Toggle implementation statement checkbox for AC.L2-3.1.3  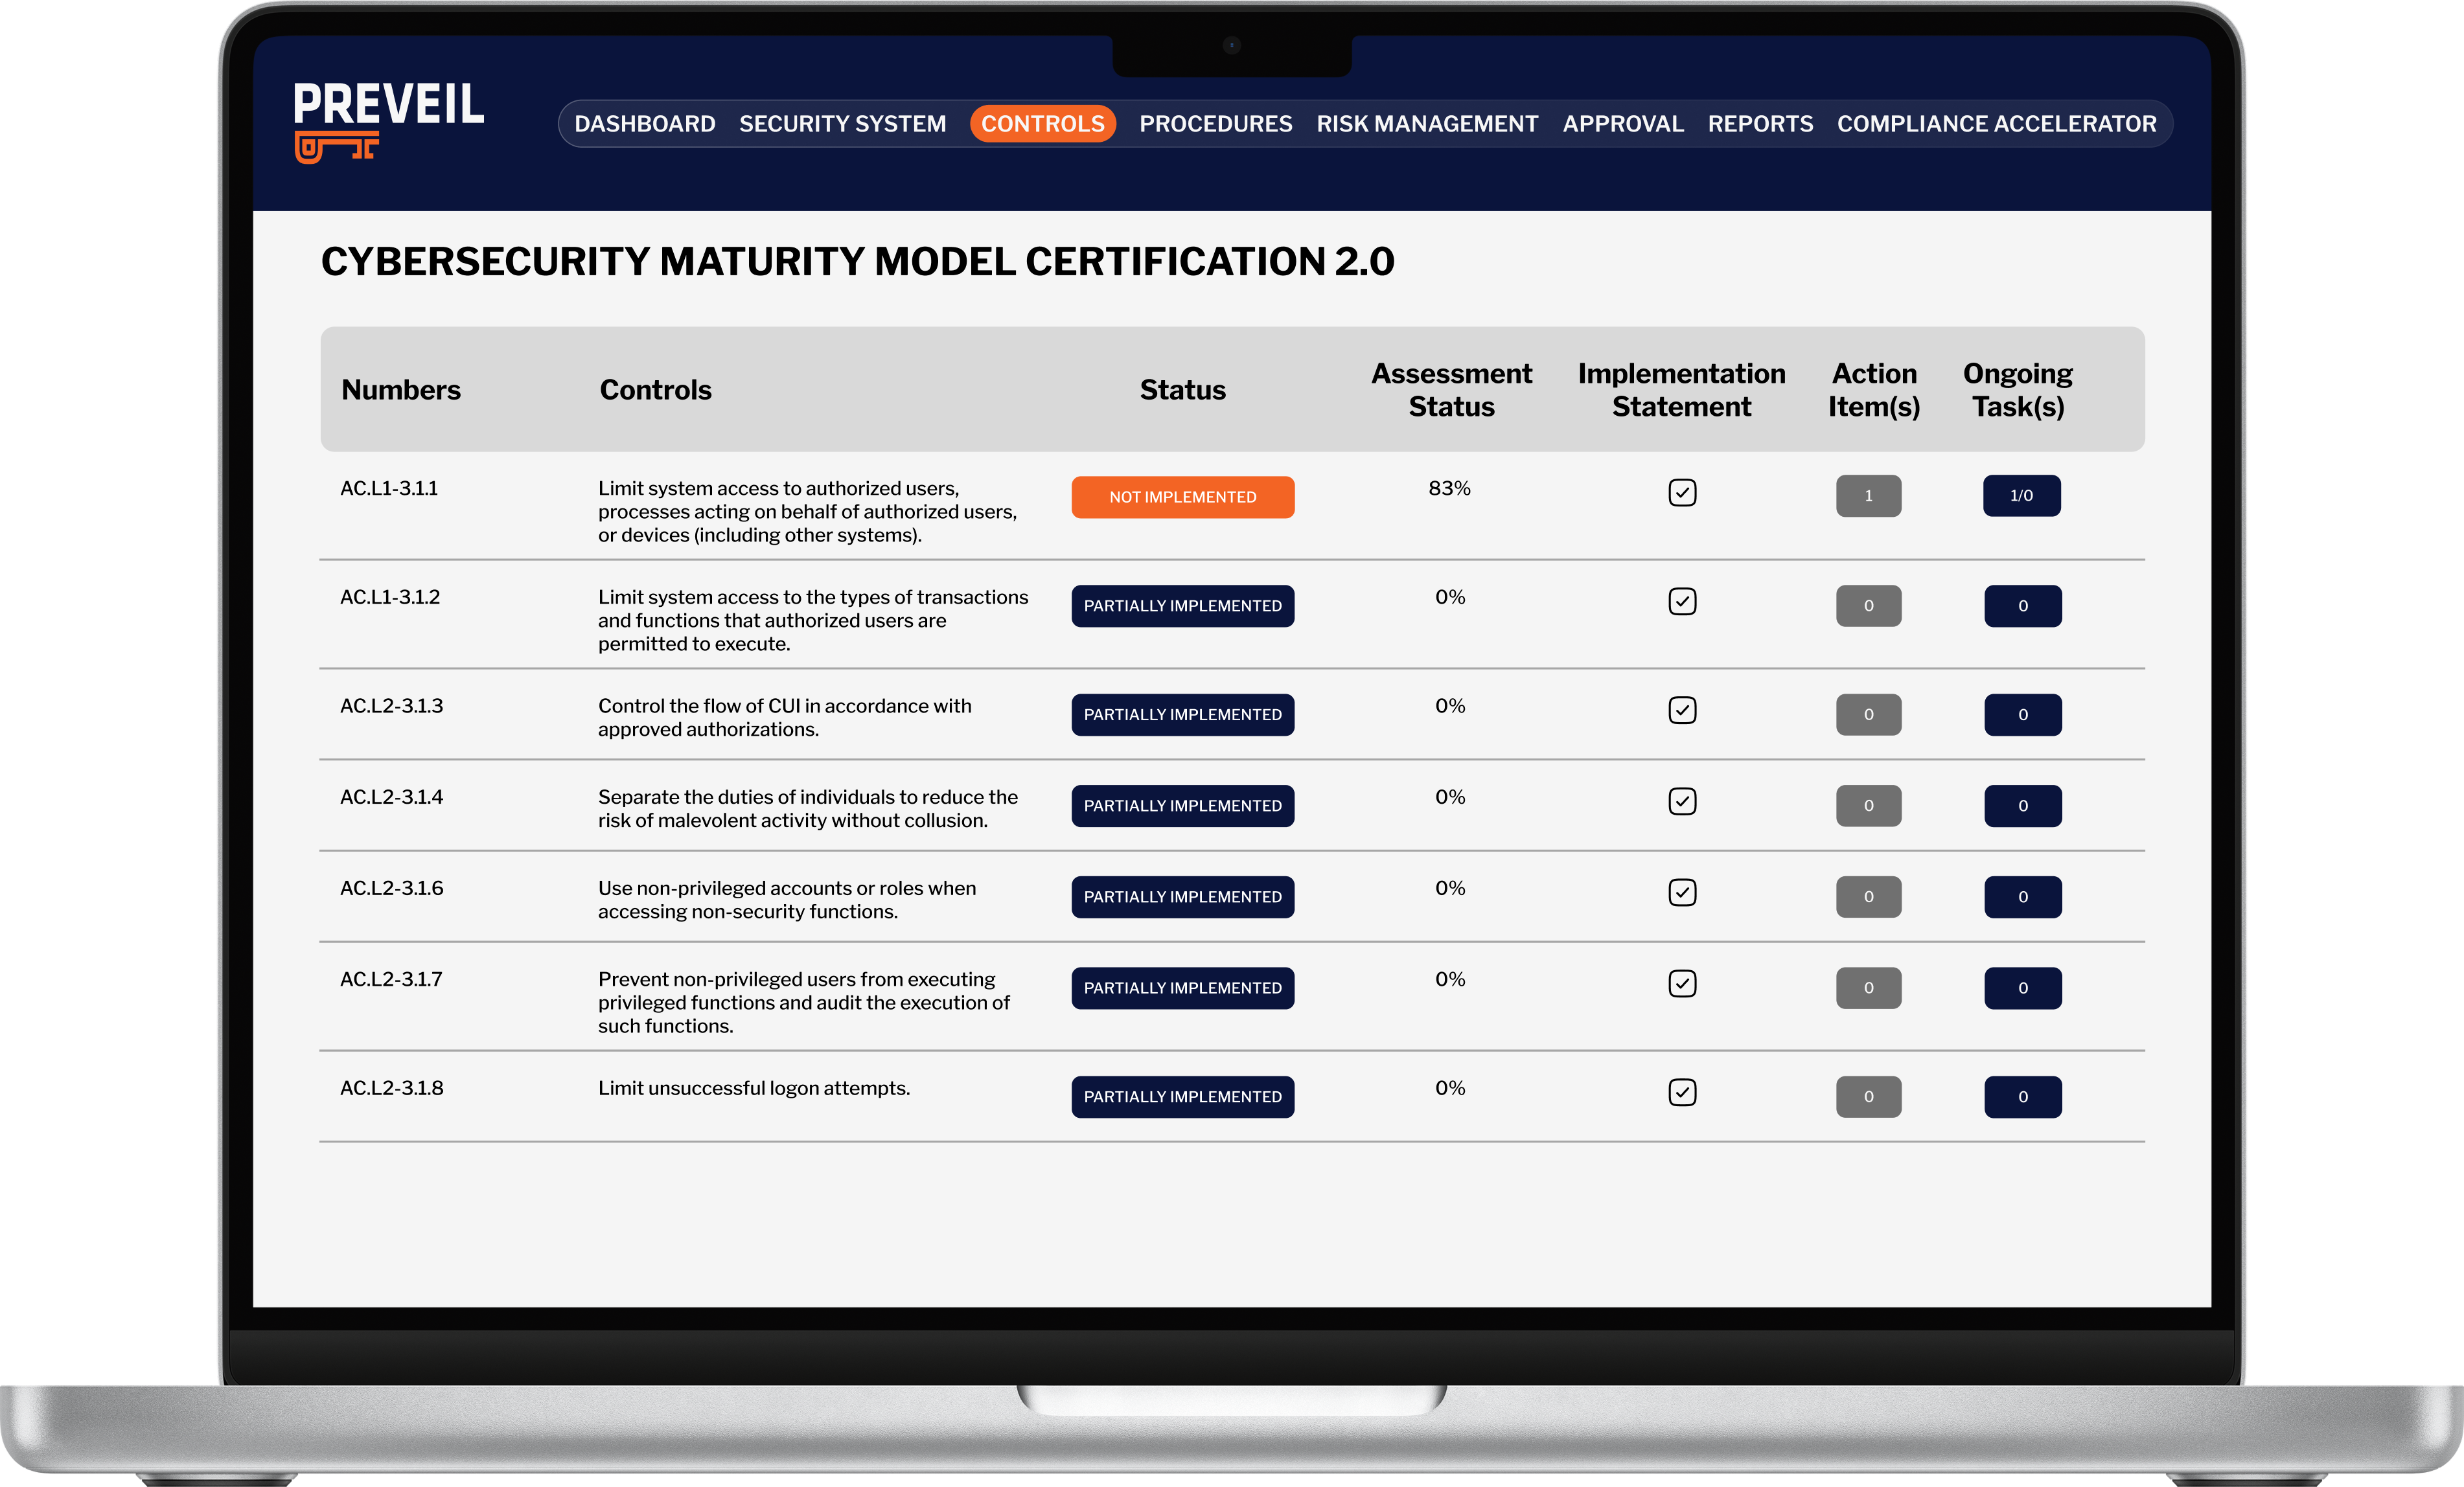(x=1682, y=710)
